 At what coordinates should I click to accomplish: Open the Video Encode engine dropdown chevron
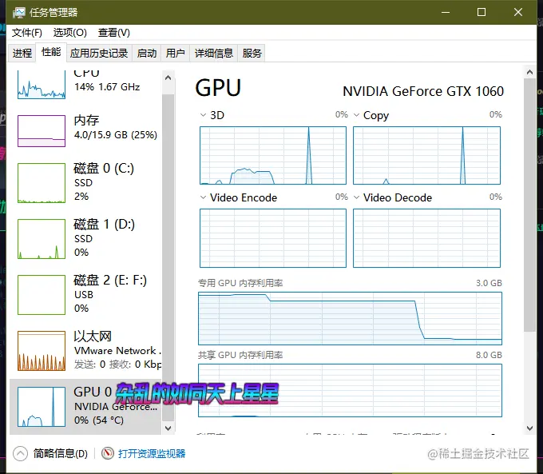point(203,197)
